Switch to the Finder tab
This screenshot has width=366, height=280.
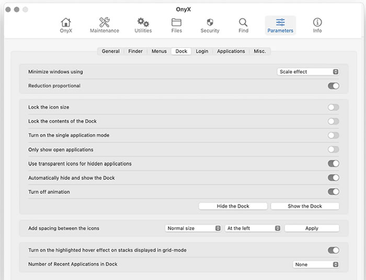point(135,51)
